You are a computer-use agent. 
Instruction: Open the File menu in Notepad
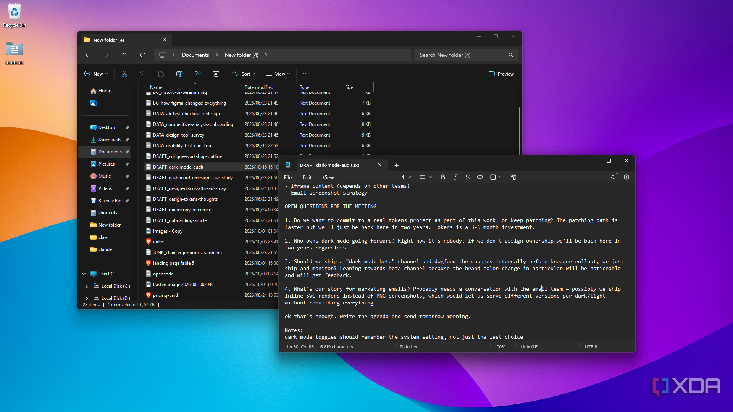tap(288, 177)
